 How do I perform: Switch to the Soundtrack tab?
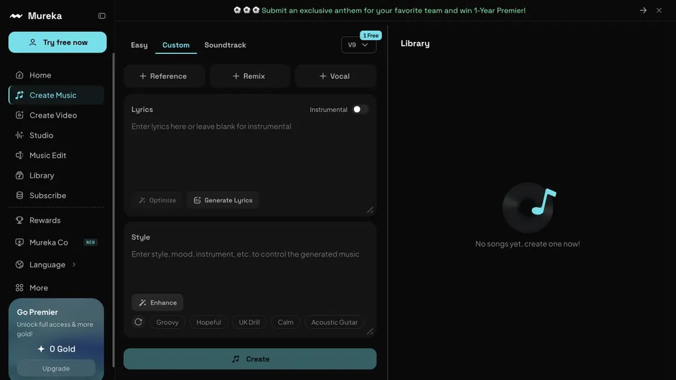point(225,45)
